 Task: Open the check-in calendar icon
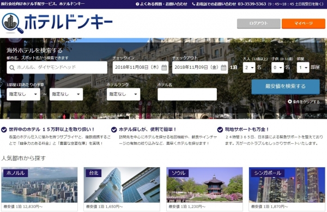click(x=164, y=68)
